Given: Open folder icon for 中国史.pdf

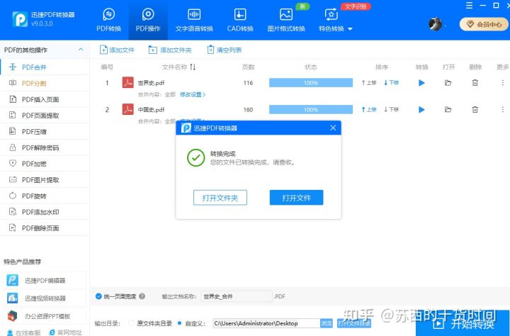Looking at the screenshot, I should click(448, 109).
